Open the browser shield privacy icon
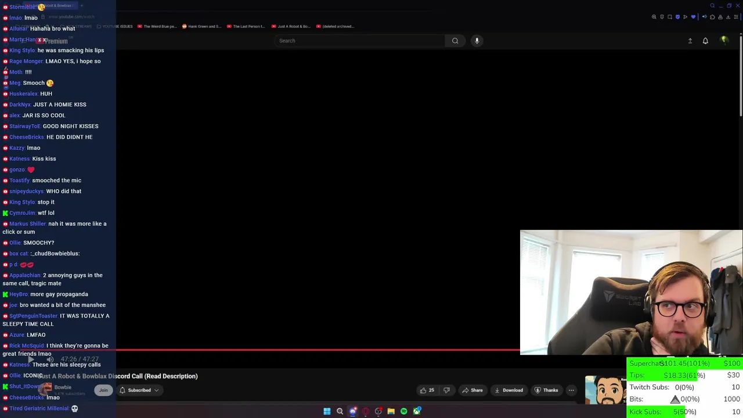 (x=677, y=17)
